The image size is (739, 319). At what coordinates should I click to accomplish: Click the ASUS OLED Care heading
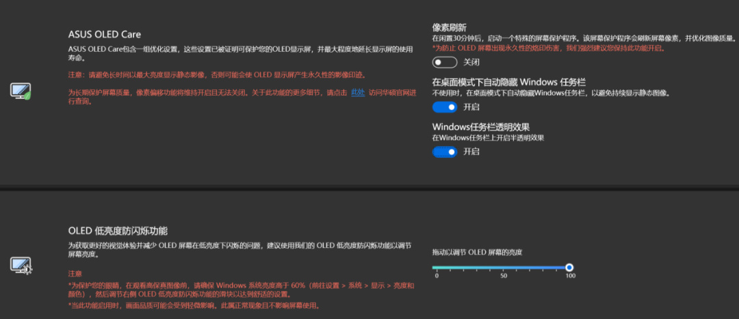point(105,34)
